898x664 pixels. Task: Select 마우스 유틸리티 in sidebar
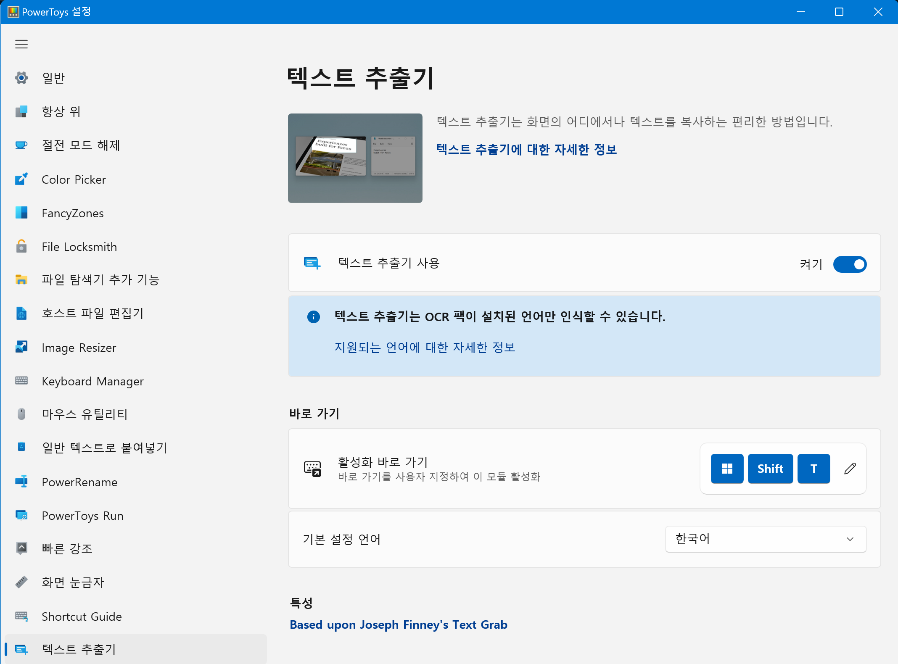tap(84, 414)
